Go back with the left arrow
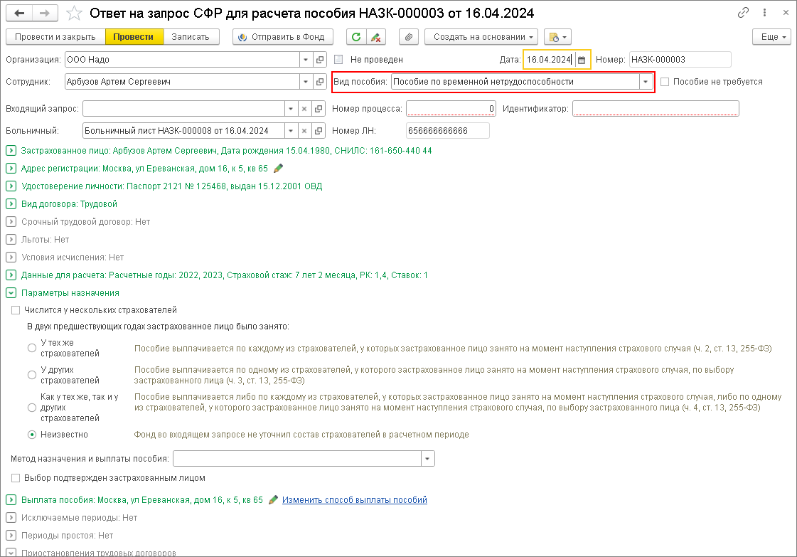Image resolution: width=797 pixels, height=557 pixels. click(19, 14)
